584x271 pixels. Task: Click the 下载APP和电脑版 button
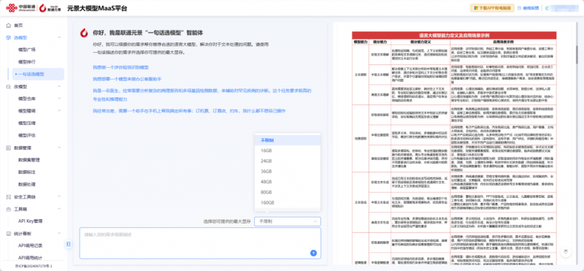[x=492, y=8]
